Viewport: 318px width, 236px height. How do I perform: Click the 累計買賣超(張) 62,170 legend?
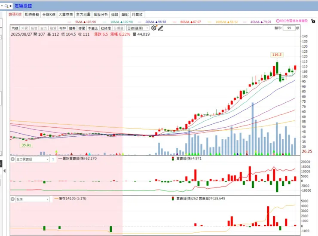(x=78, y=158)
